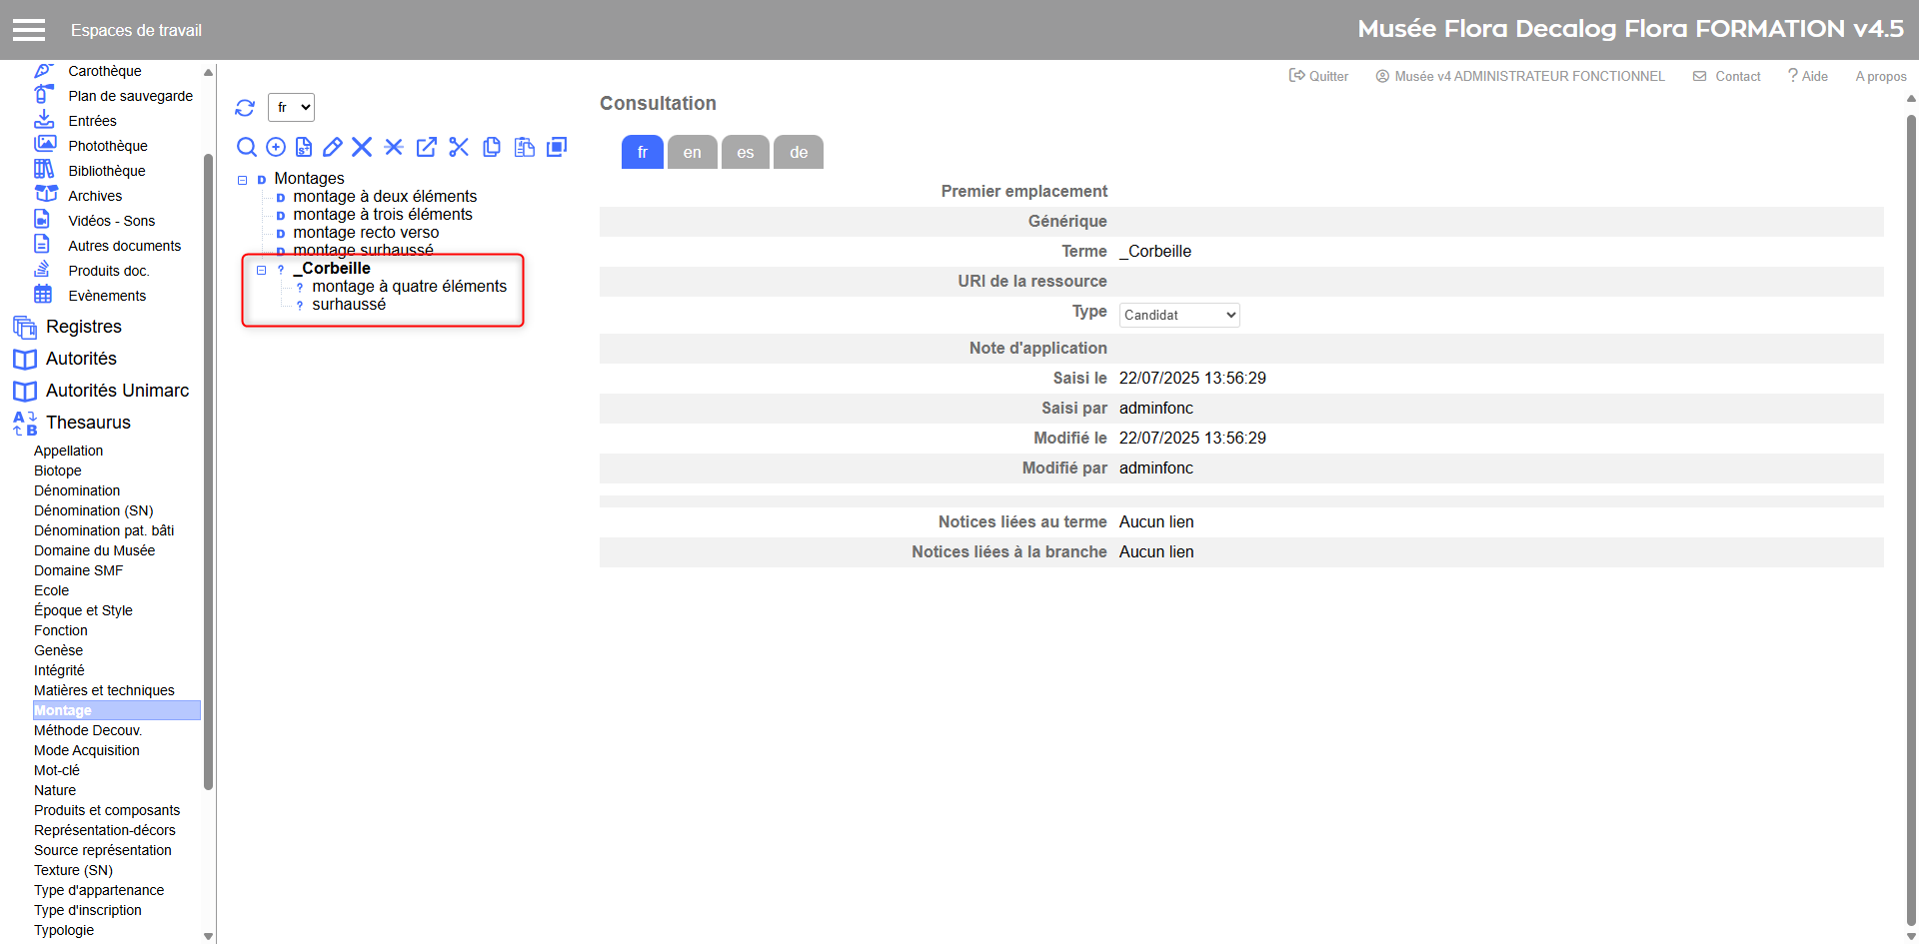Click the scissors cut icon
This screenshot has height=944, width=1919.
click(x=459, y=148)
